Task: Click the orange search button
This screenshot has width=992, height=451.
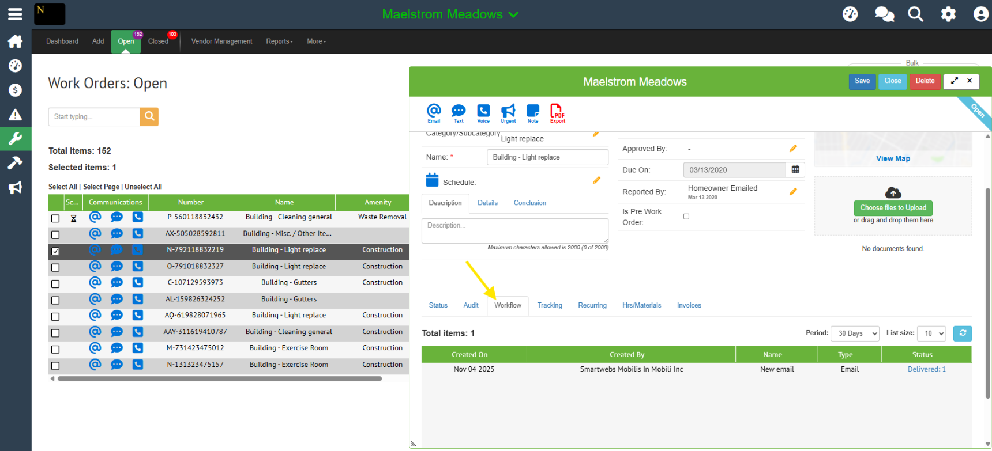Action: [149, 116]
